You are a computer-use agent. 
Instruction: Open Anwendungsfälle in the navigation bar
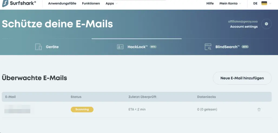tap(62, 3)
